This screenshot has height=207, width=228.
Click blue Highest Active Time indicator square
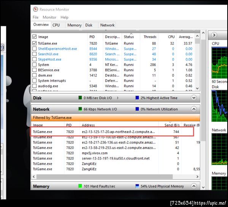pos(137,98)
